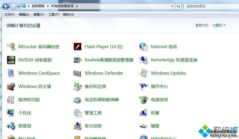
Task: Expand the address bar history dropdown
Action: (172, 6)
